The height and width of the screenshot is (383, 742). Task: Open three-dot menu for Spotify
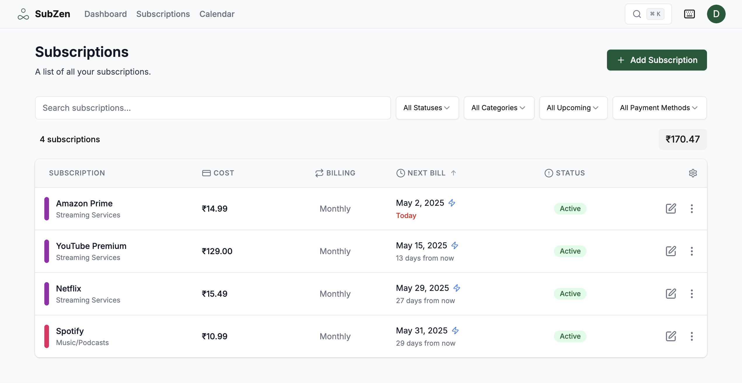tap(692, 336)
